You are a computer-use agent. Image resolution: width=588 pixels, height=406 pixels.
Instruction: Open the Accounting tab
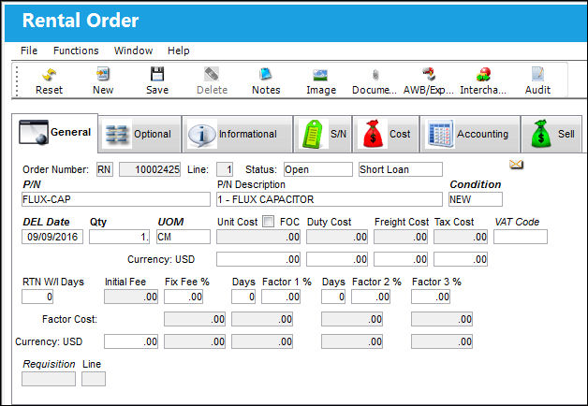coord(470,134)
